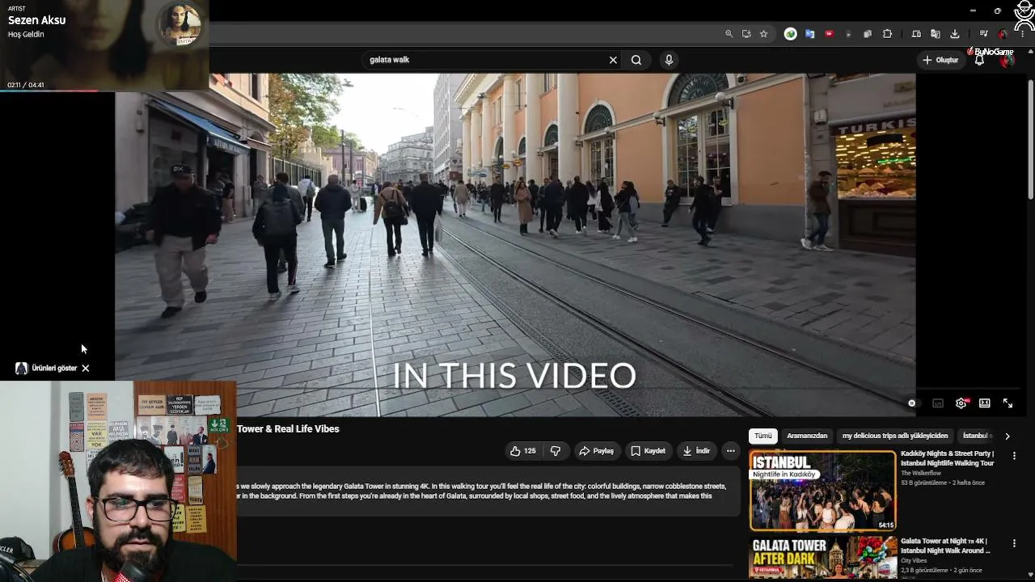Open YouTube notifications bell
This screenshot has width=1035, height=582.
click(979, 60)
